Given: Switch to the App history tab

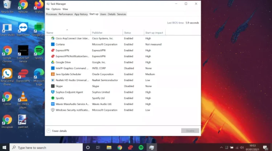Looking at the screenshot, I should click(x=81, y=14).
